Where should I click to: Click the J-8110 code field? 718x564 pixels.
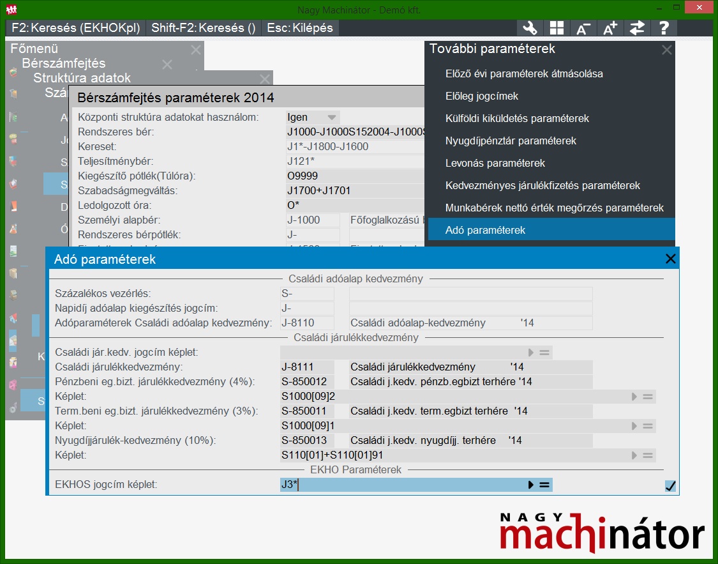coord(307,323)
